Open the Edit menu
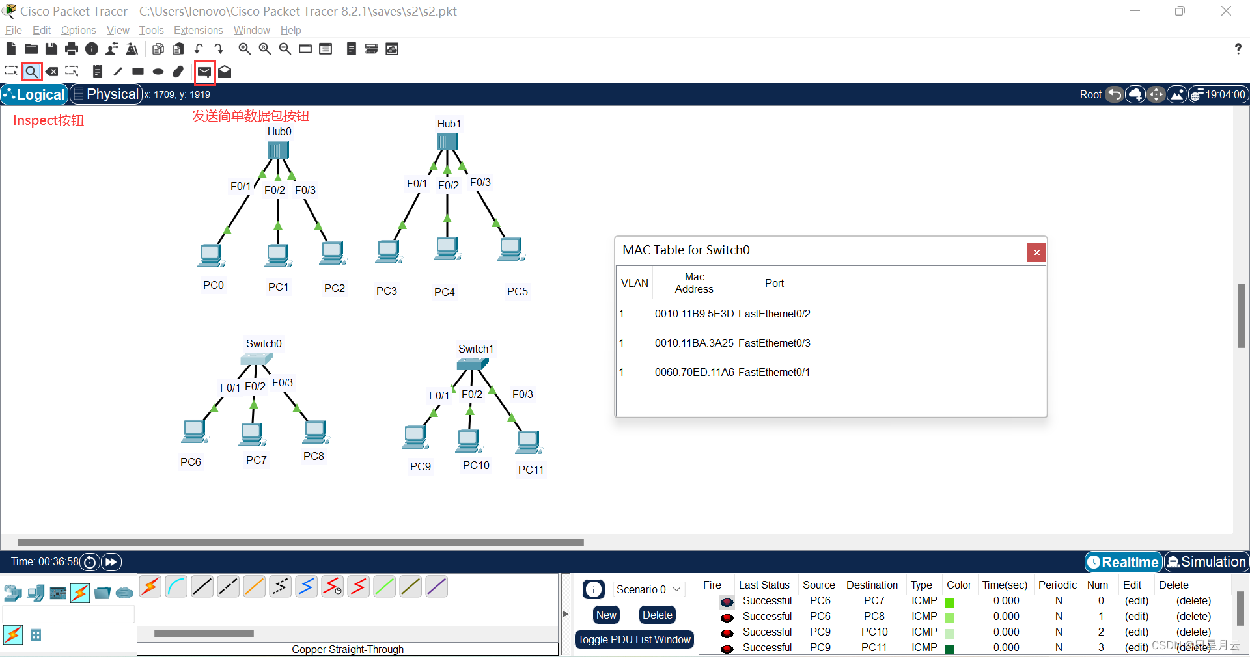 pos(42,30)
